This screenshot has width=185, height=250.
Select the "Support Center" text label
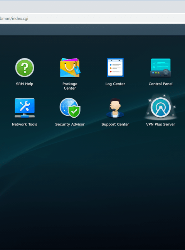[115, 124]
